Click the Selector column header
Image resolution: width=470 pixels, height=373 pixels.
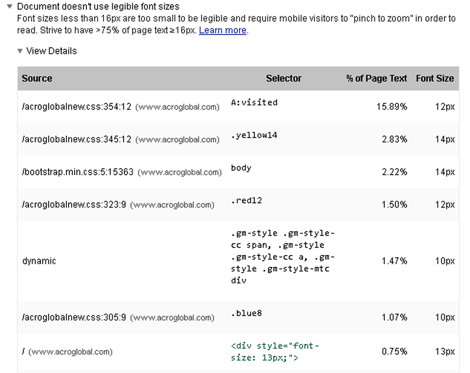click(x=284, y=79)
